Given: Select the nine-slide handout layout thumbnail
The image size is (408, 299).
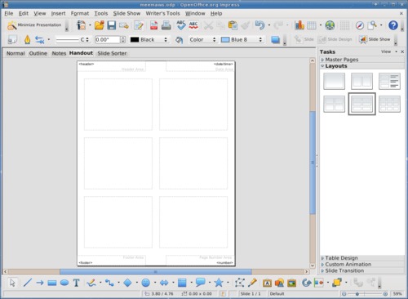Looking at the screenshot, I should coord(389,104).
